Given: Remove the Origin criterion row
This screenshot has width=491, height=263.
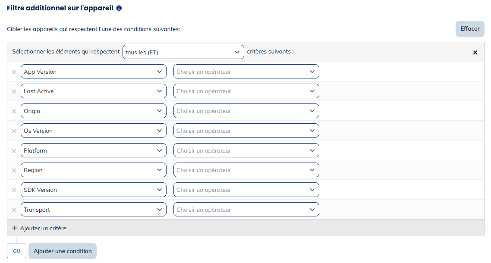Looking at the screenshot, I should click(14, 111).
